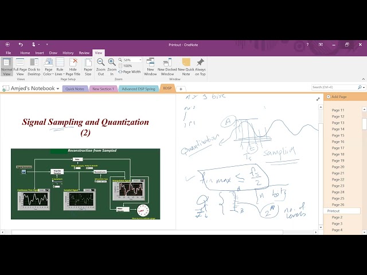The image size is (367, 275).
Task: Open the File menu
Action: pos(9,53)
